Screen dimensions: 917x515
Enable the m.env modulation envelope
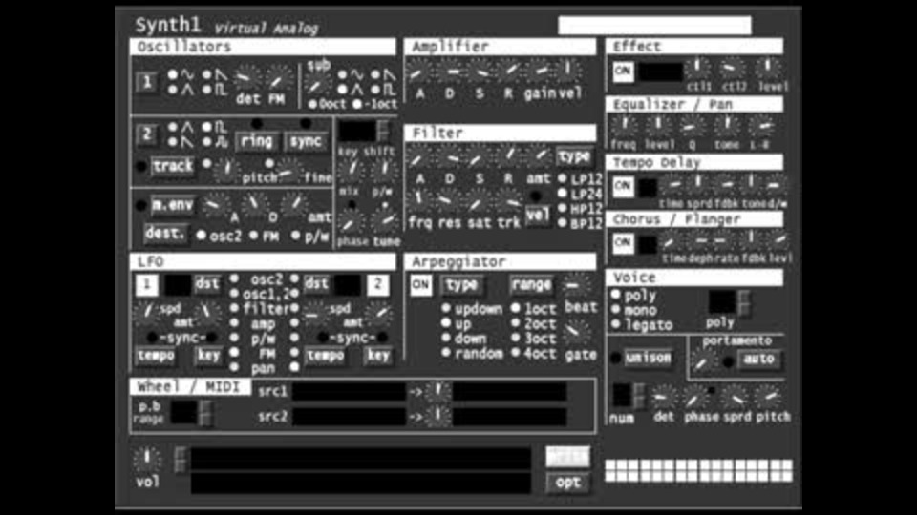[172, 206]
